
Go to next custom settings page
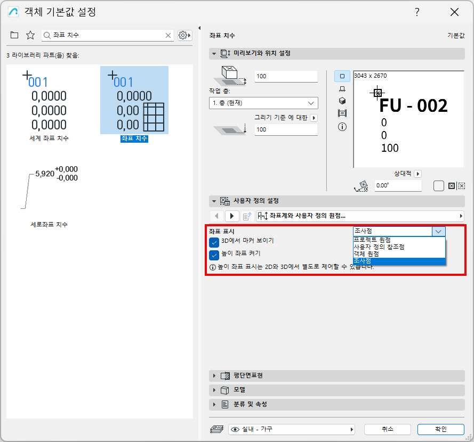(x=232, y=216)
